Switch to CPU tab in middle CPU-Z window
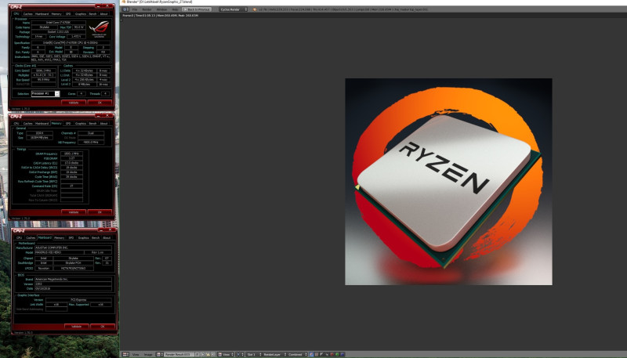627x358 pixels. pyautogui.click(x=16, y=124)
